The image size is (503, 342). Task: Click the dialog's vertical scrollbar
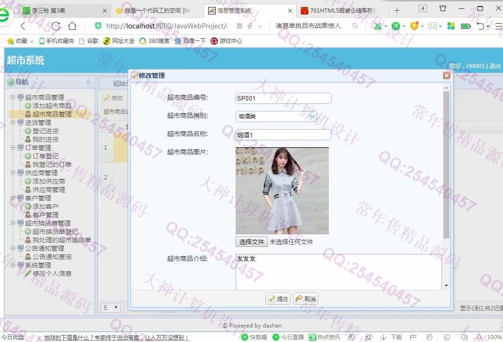(x=446, y=164)
